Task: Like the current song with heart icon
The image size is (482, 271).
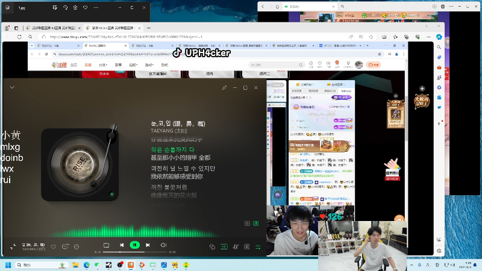Action: (x=53, y=246)
